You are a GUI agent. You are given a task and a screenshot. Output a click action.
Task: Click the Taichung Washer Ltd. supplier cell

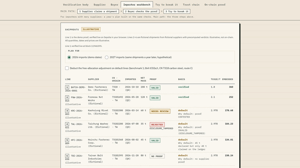coord(99,125)
